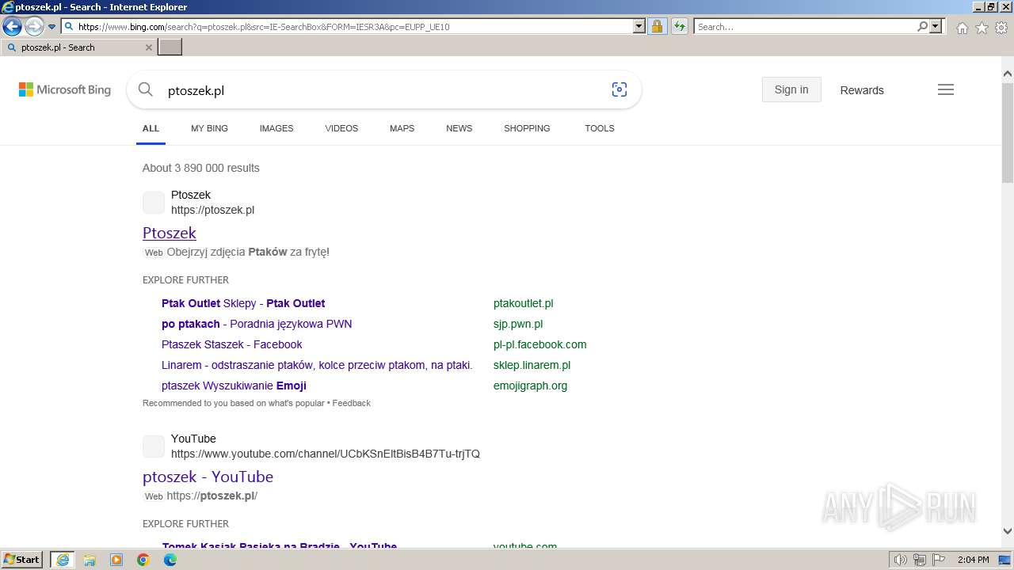Viewport: 1014px width, 570px height.
Task: Click the page scrollbar down arrow
Action: [1008, 531]
